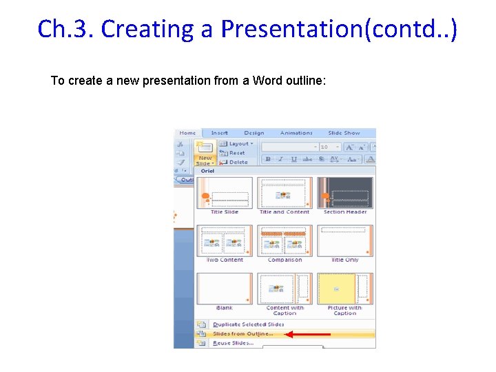This screenshot has height=372, width=496.
Task: Toggle Underline formatting
Action: pos(294,159)
